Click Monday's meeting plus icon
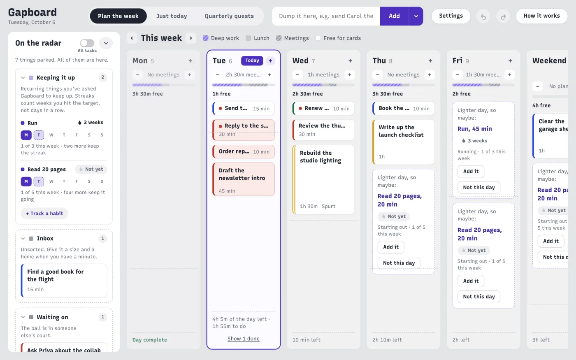 click(190, 75)
